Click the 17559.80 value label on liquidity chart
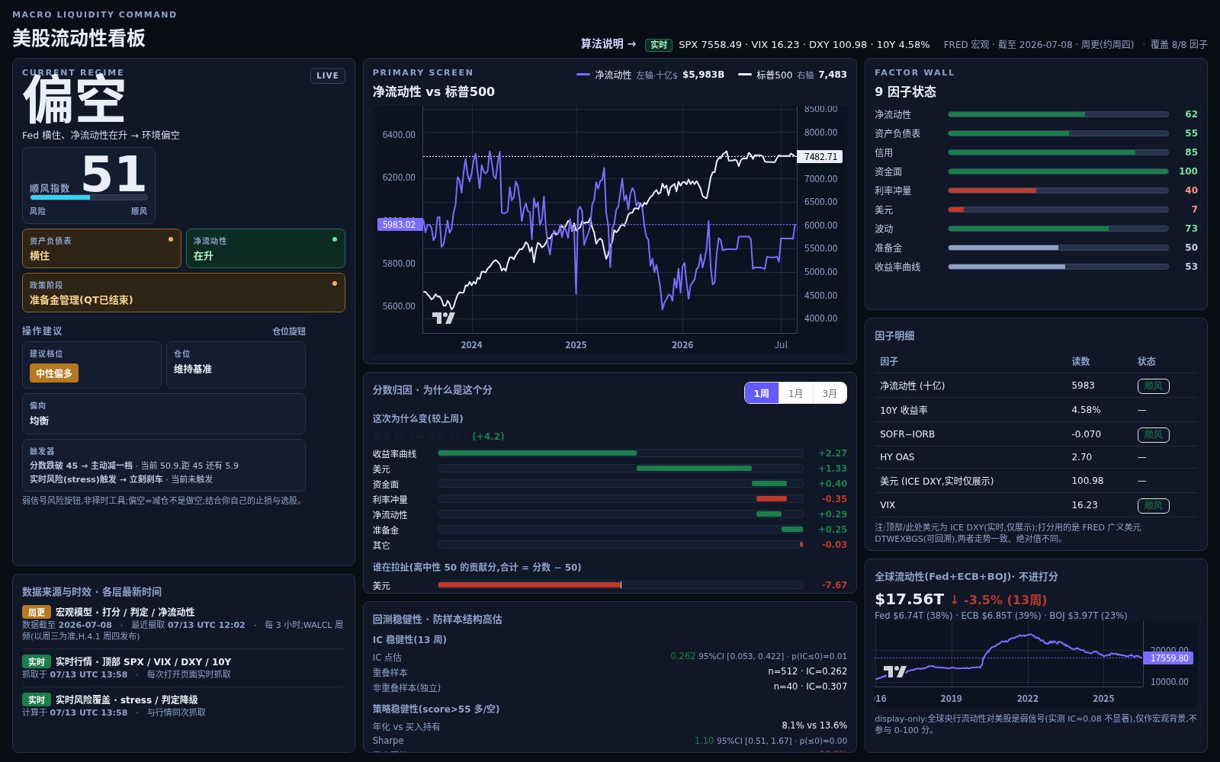Image resolution: width=1220 pixels, height=762 pixels. tap(1168, 658)
